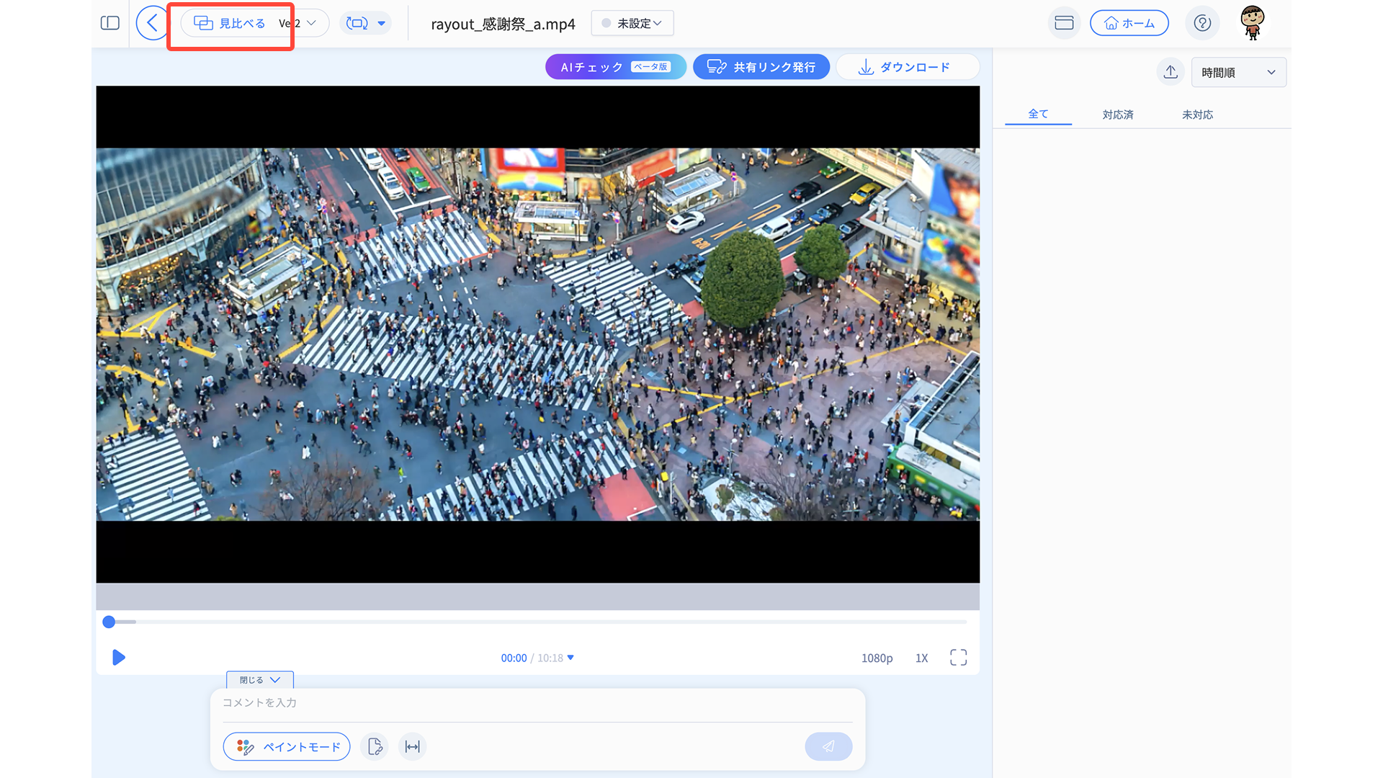Image resolution: width=1383 pixels, height=778 pixels.
Task: Click the AIチェック beta button
Action: pos(615,67)
